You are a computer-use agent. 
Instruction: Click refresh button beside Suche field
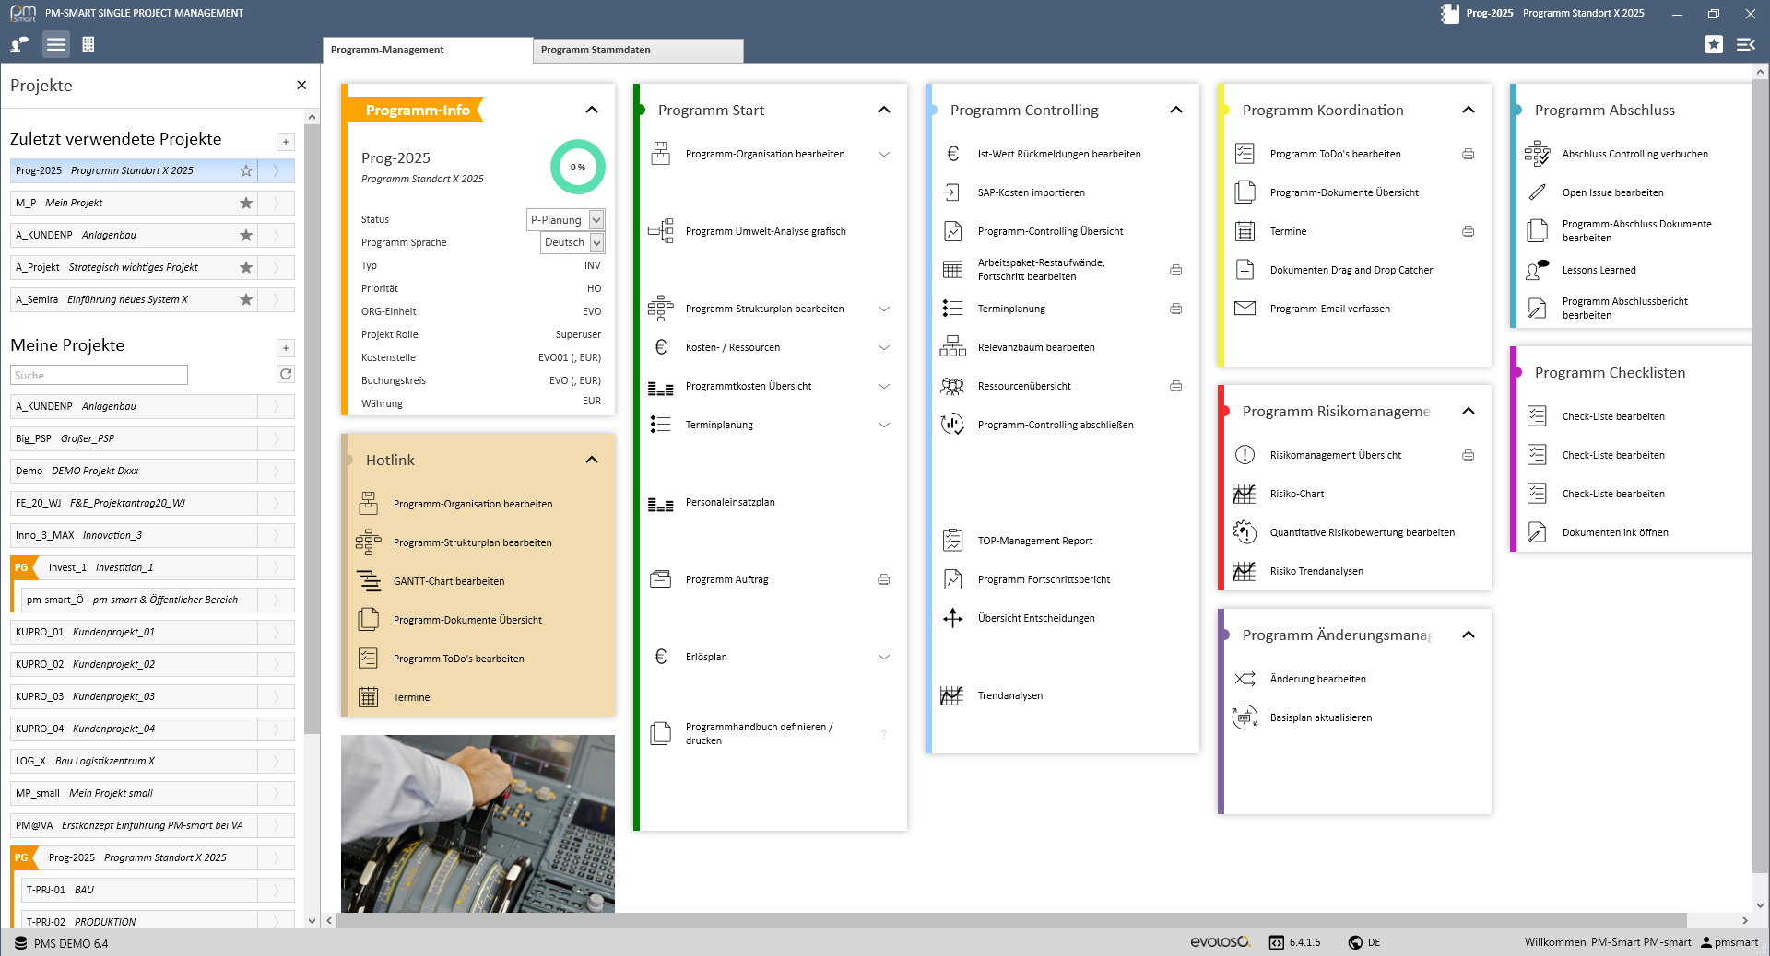[286, 374]
